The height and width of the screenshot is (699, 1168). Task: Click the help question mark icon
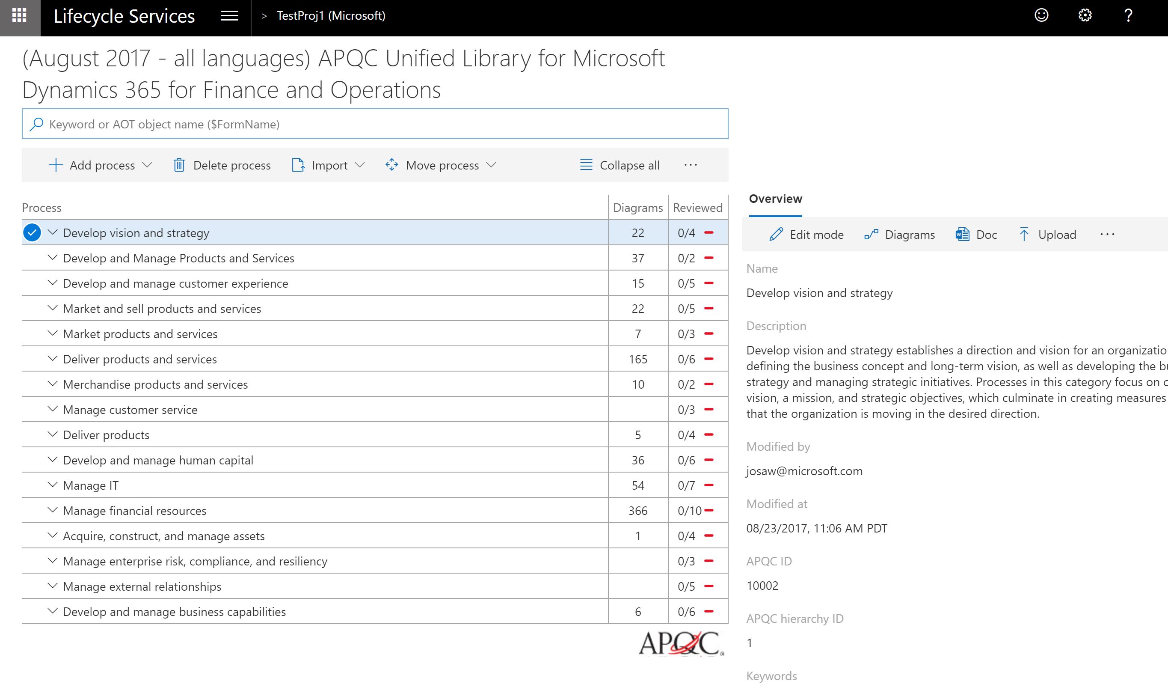click(1128, 15)
